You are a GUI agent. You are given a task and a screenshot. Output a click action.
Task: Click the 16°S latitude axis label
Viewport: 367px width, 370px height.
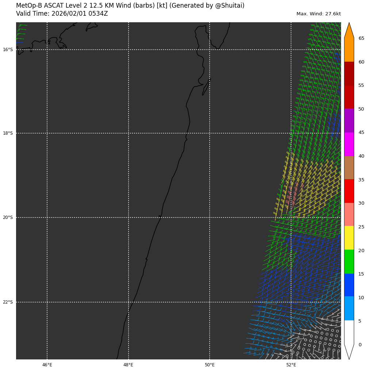[x=8, y=50]
